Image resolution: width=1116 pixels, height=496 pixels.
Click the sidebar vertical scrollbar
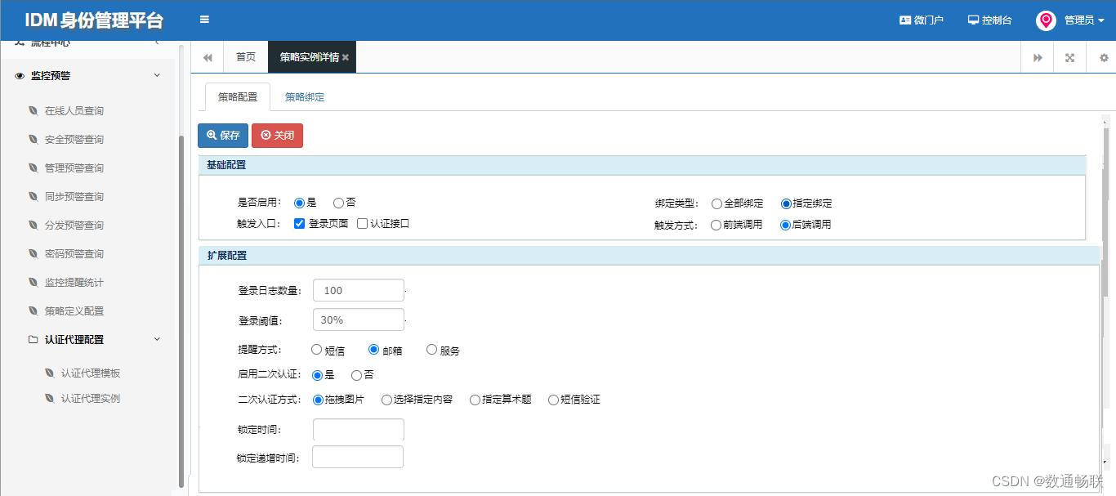point(181,311)
